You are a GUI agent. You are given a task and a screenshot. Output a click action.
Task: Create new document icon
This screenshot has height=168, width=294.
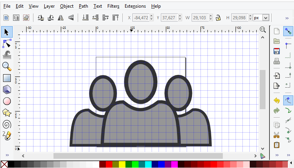click(277, 31)
